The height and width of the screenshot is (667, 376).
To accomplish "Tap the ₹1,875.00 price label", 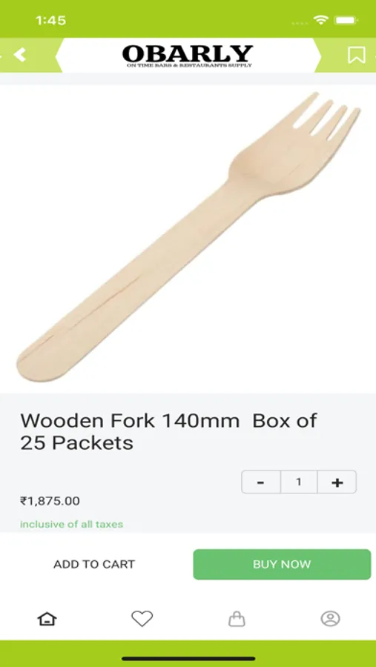I will click(x=50, y=501).
